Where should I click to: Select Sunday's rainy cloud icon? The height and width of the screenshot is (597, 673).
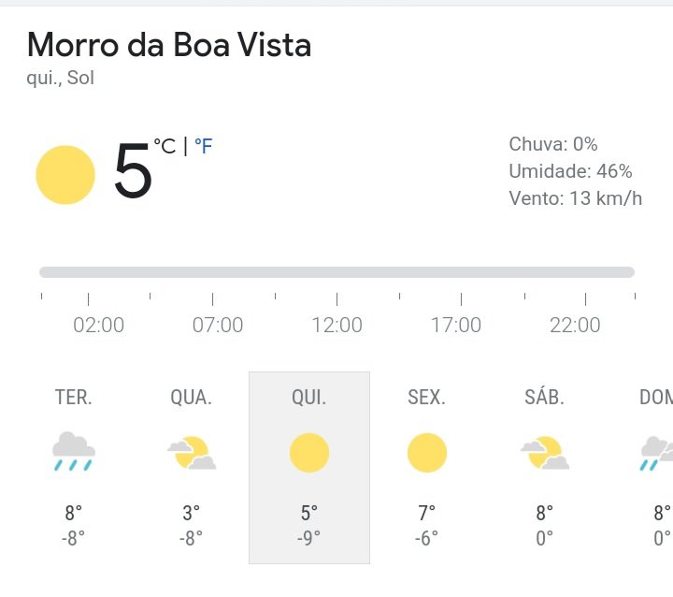coord(657,454)
